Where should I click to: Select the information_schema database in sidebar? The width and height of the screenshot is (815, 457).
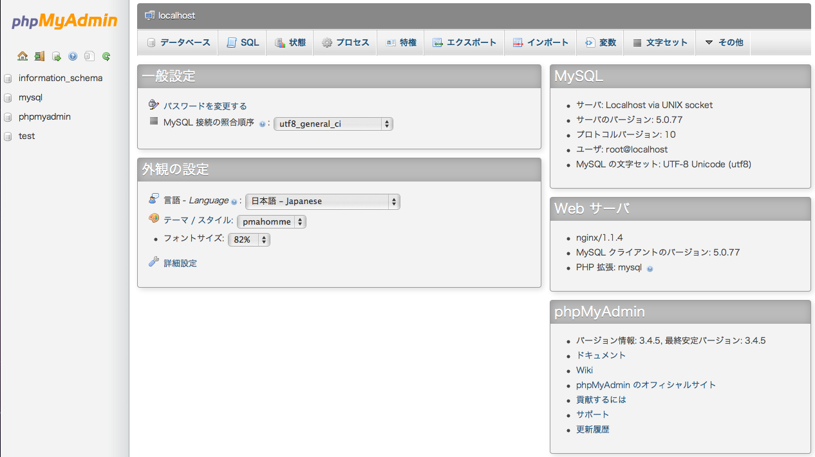(x=61, y=78)
